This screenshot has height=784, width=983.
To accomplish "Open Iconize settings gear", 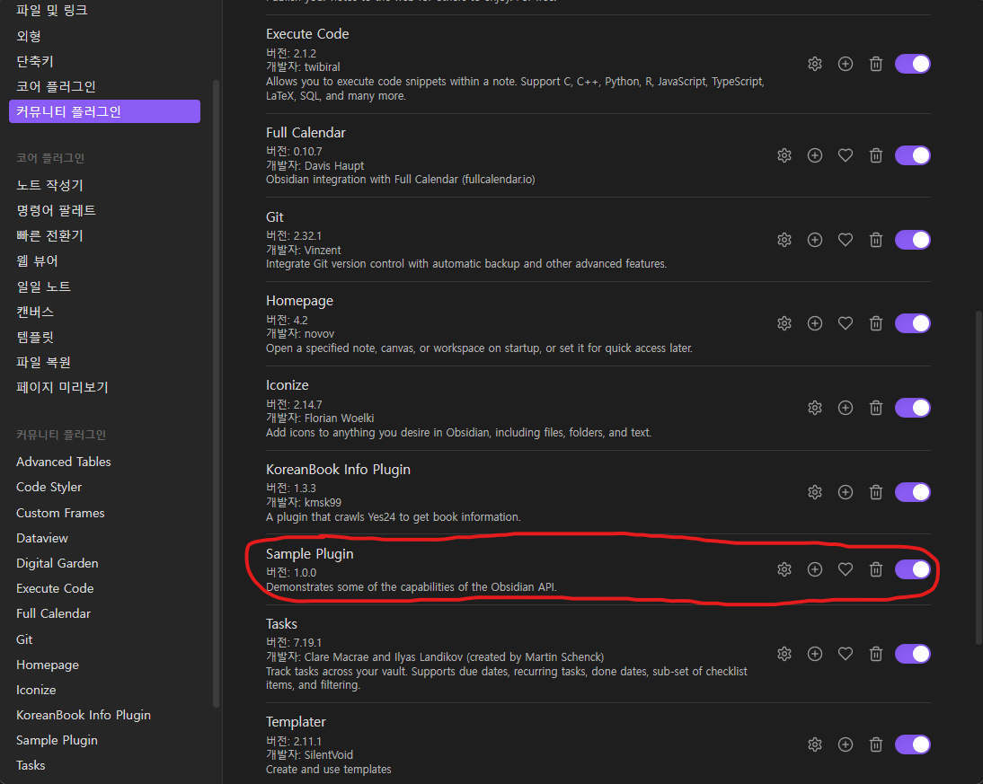I will (x=814, y=408).
